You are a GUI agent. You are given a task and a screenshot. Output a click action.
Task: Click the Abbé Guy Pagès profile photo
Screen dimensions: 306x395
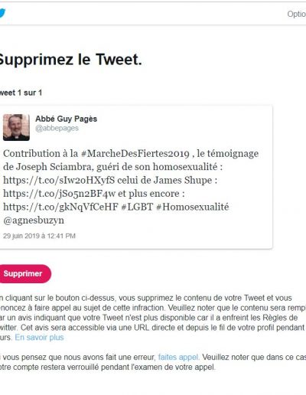[16, 127]
